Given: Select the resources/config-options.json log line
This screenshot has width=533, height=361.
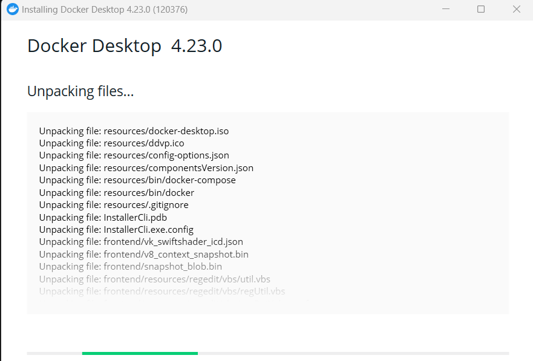Looking at the screenshot, I should click(134, 155).
